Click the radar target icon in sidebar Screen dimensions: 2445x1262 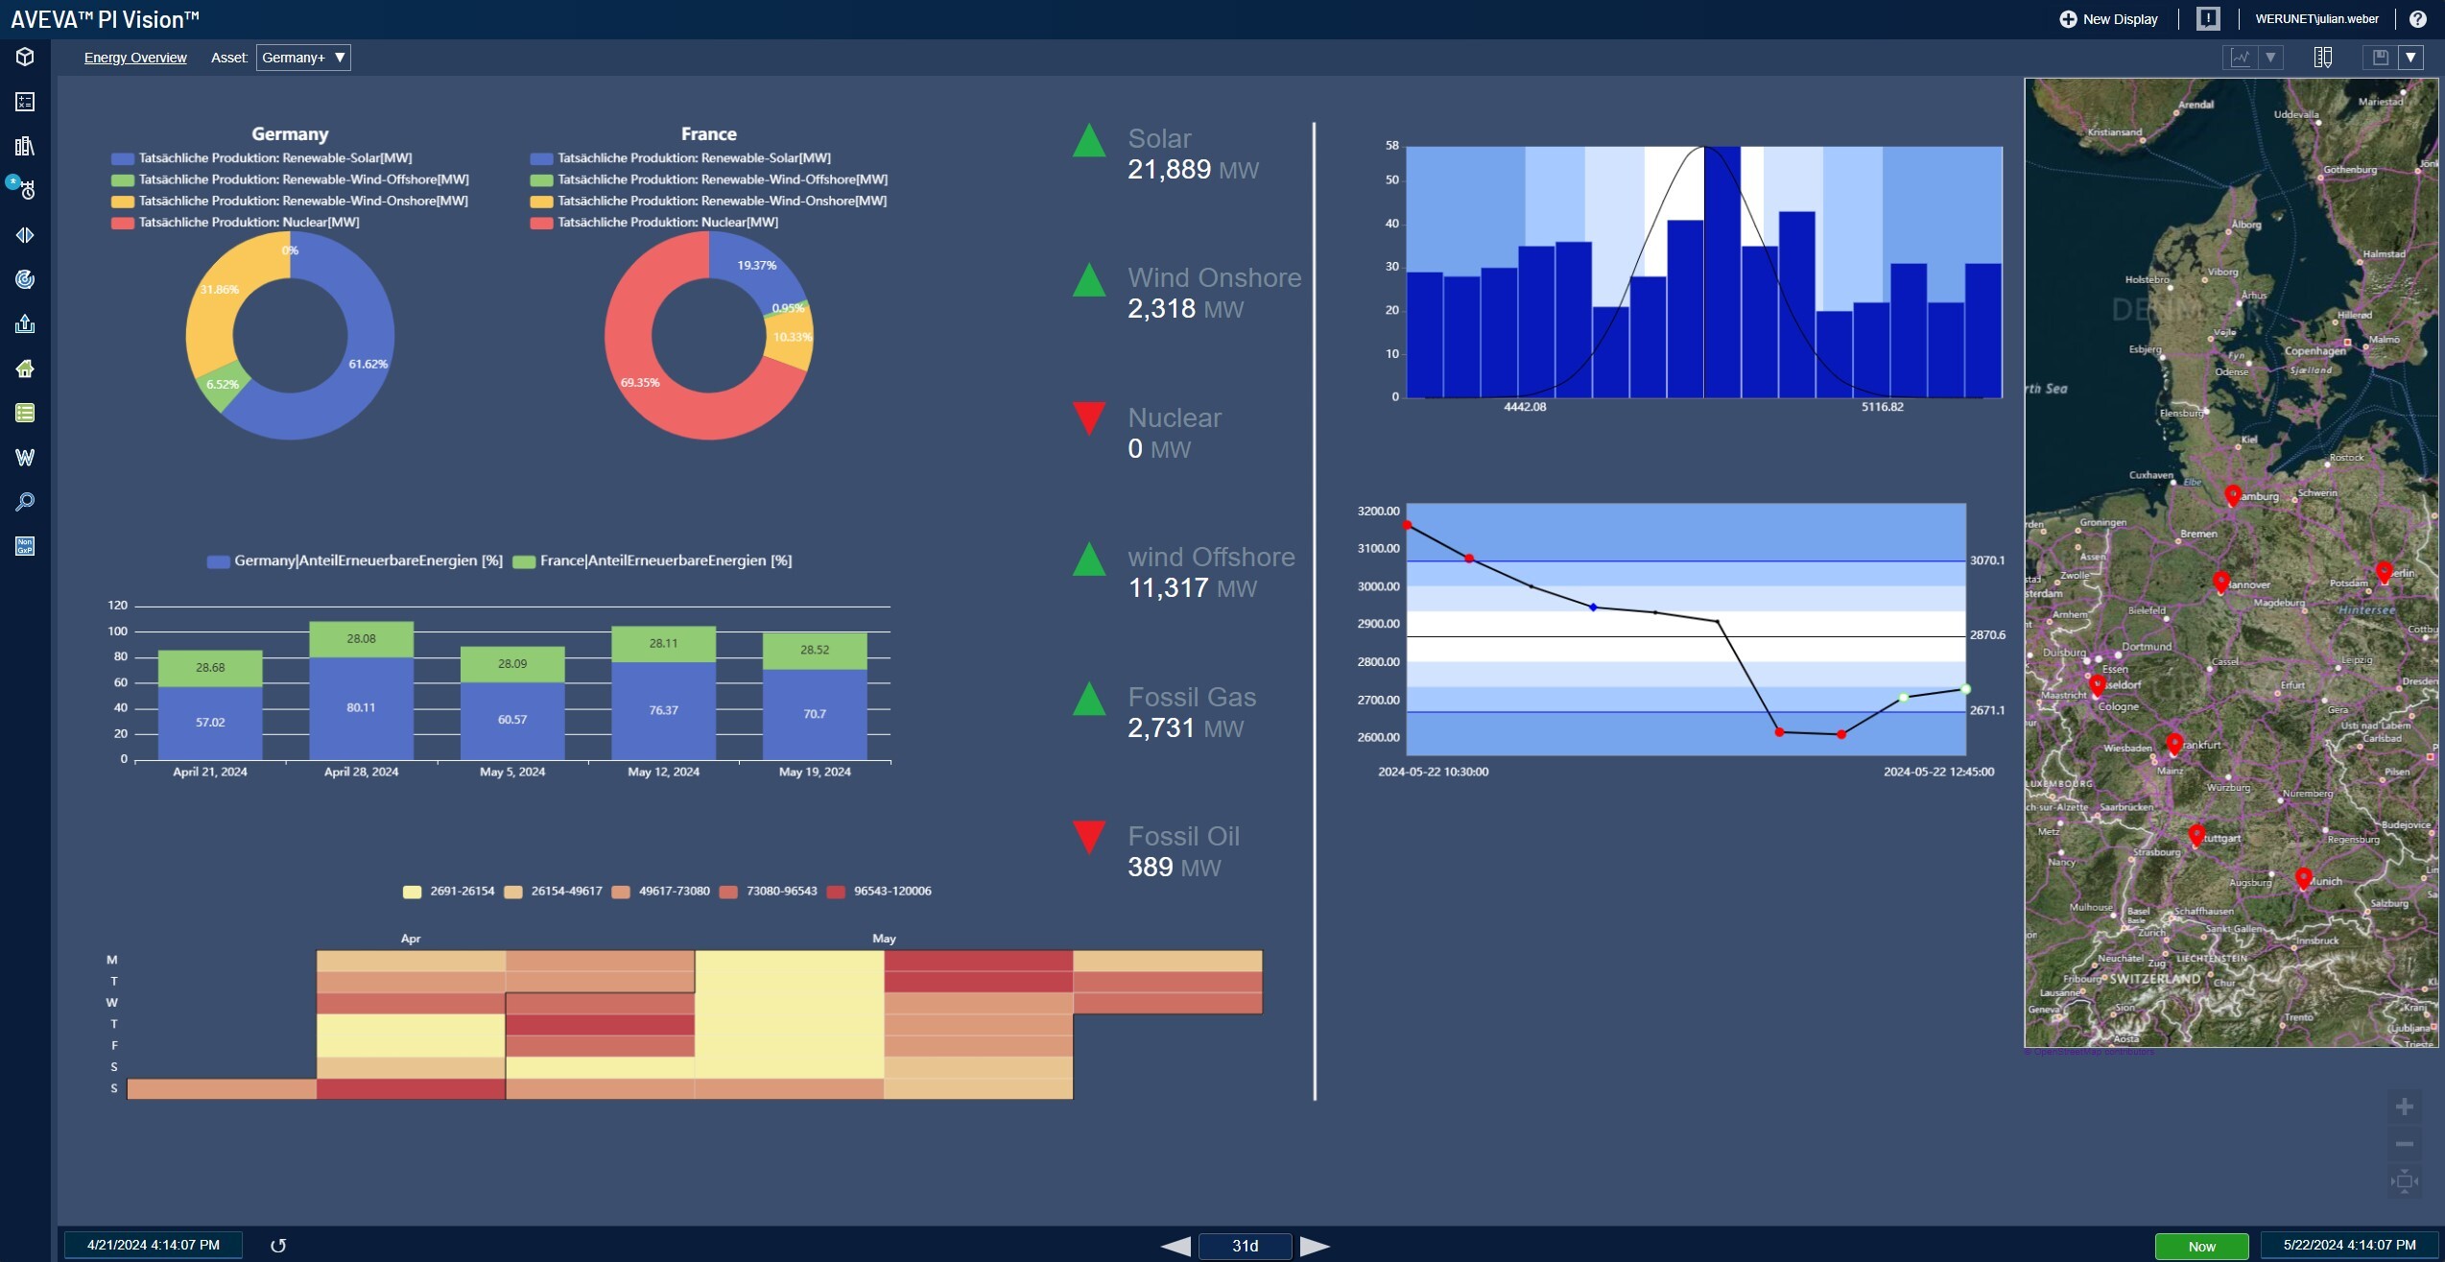click(25, 279)
